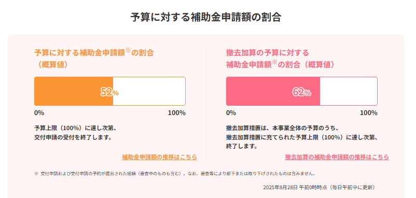This screenshot has width=416, height=198.
Task: Click the orange subheading 予算に対する補助金申請額の割合
Action: (x=94, y=53)
